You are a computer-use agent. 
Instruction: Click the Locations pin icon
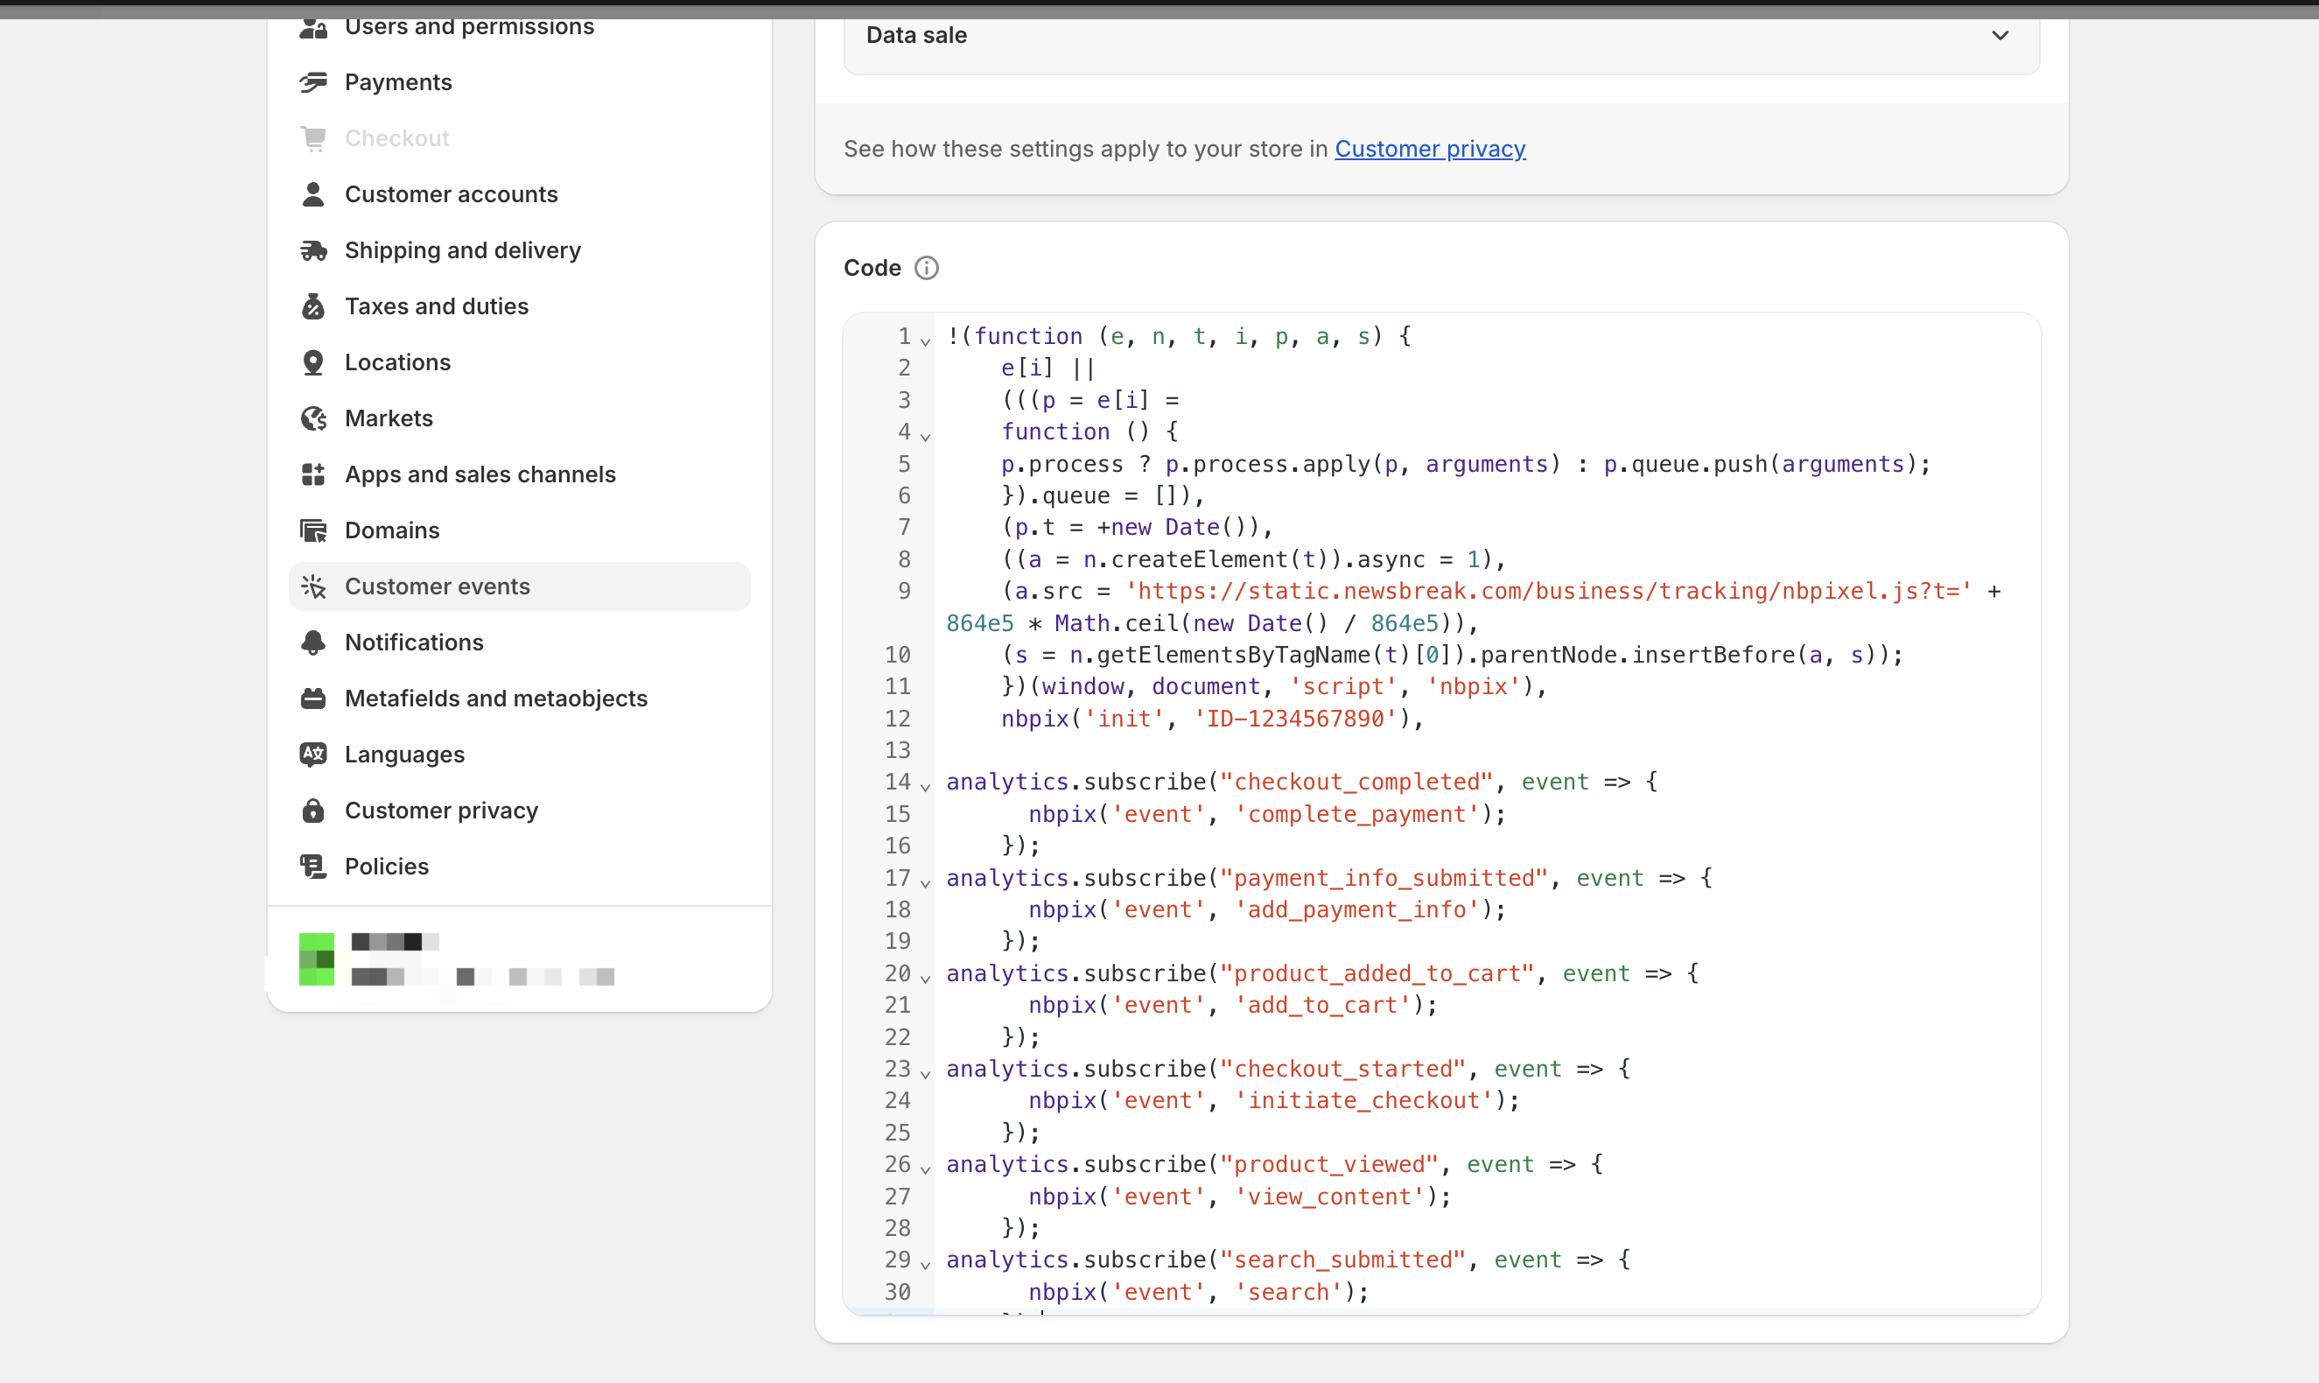click(313, 362)
